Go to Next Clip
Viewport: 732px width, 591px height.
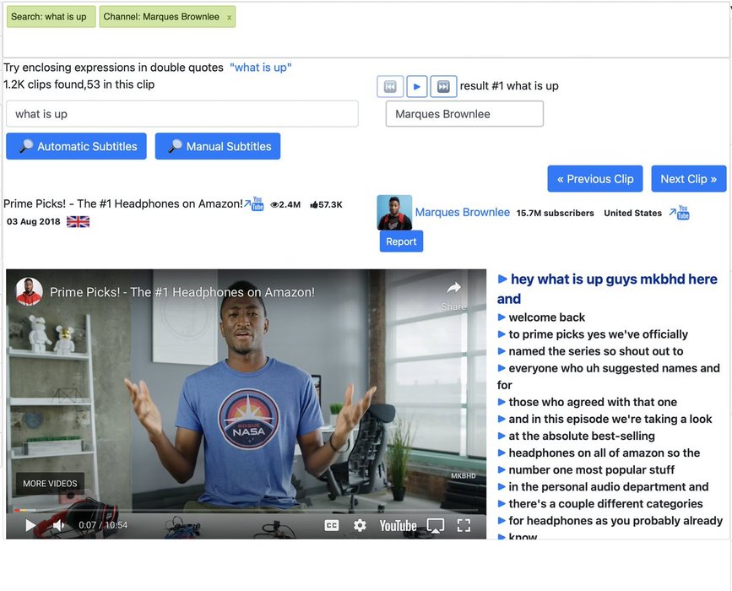pos(689,179)
